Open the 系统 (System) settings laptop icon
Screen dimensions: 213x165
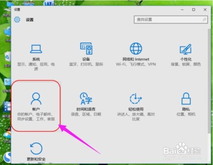tap(36, 49)
